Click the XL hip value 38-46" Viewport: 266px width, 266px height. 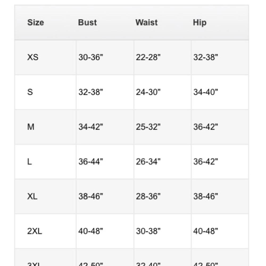[x=206, y=197]
